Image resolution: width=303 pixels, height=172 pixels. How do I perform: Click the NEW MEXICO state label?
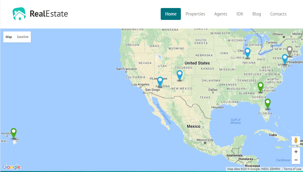pos(182,89)
